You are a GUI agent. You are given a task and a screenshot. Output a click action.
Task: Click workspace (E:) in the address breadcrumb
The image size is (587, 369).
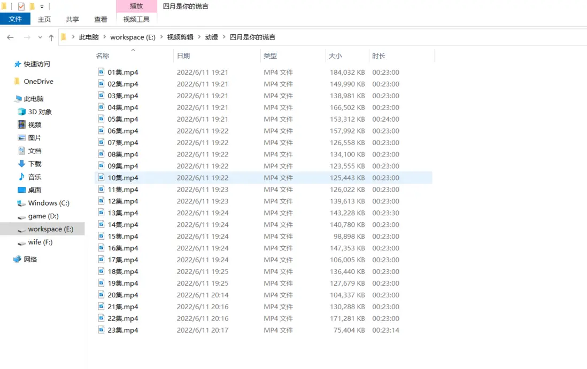pos(133,37)
